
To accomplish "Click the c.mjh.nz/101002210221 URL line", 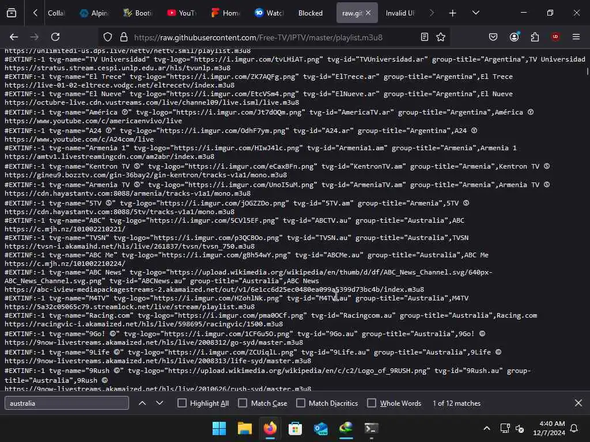I will (65, 229).
